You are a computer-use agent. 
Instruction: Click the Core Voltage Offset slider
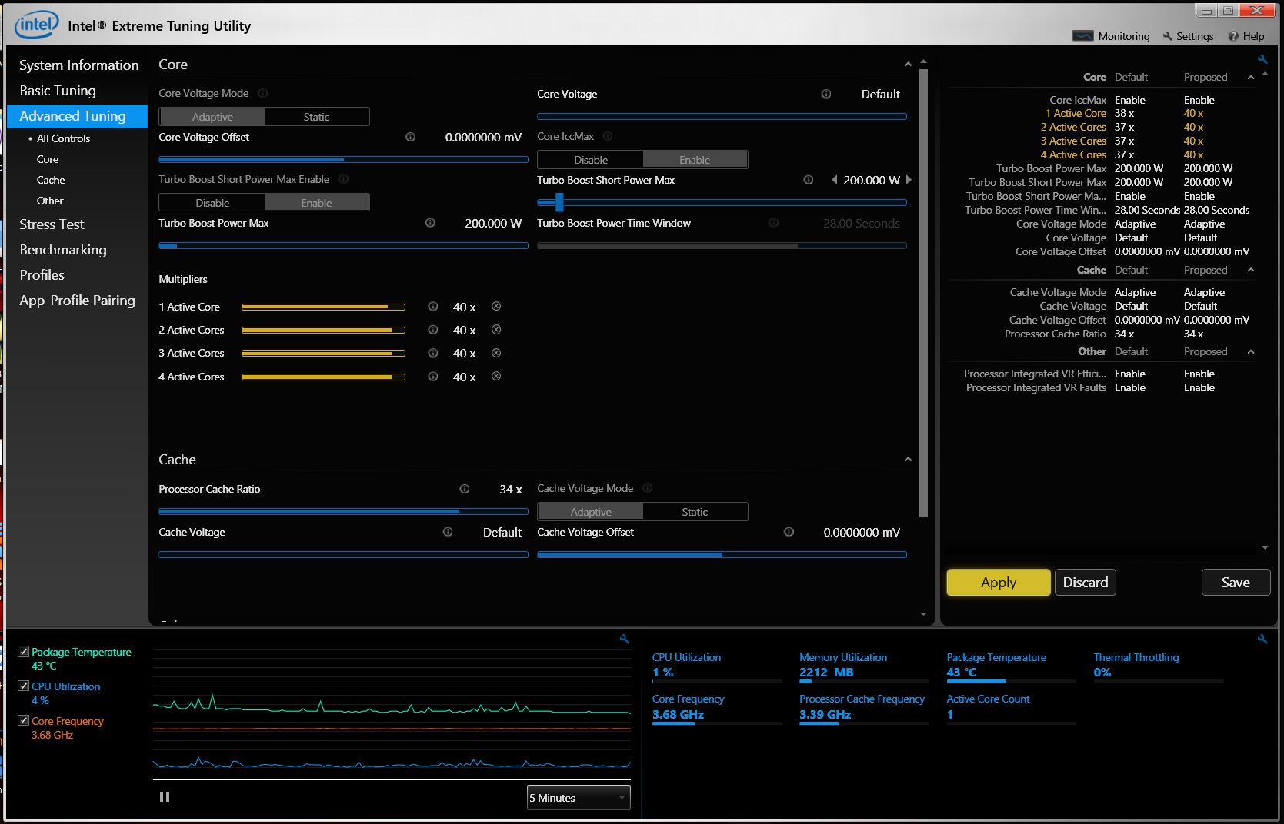[x=343, y=160]
